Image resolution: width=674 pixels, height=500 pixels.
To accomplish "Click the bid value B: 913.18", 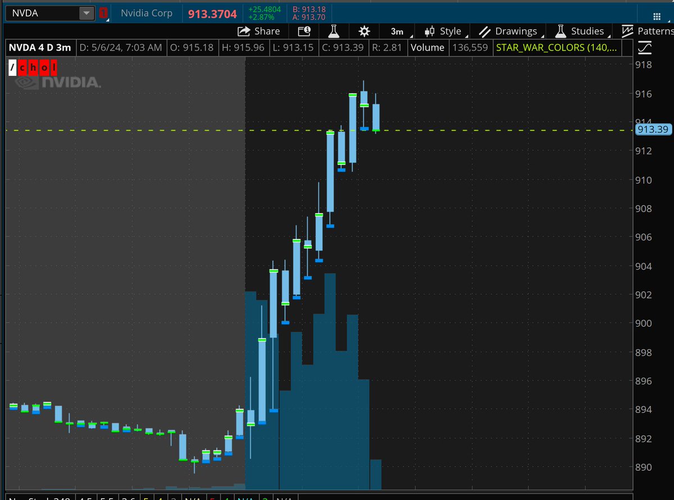I will pos(308,9).
